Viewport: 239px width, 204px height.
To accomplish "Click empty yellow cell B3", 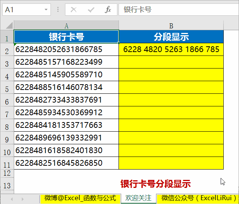I will click(x=171, y=62).
